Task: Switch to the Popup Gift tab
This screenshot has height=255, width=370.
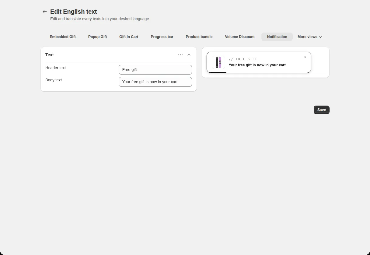Action: (x=97, y=37)
